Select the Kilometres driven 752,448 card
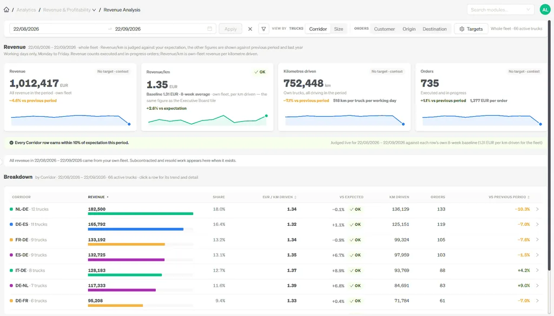 pos(345,97)
